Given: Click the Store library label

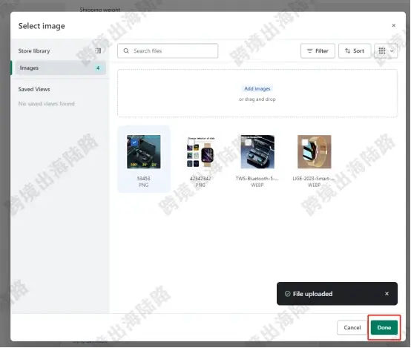Looking at the screenshot, I should click(34, 51).
